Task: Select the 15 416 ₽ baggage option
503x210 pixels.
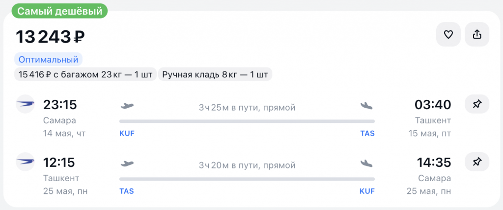Action: click(85, 74)
